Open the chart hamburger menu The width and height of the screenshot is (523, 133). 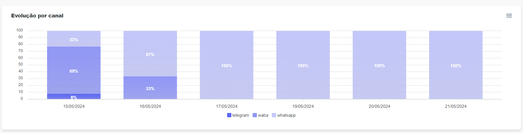coord(509,16)
